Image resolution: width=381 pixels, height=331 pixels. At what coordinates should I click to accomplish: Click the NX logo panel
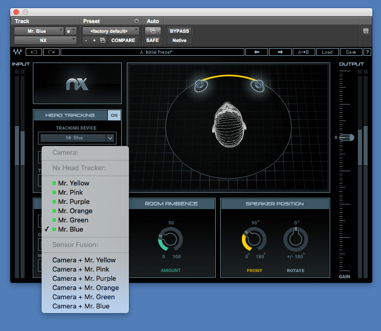coord(77,83)
